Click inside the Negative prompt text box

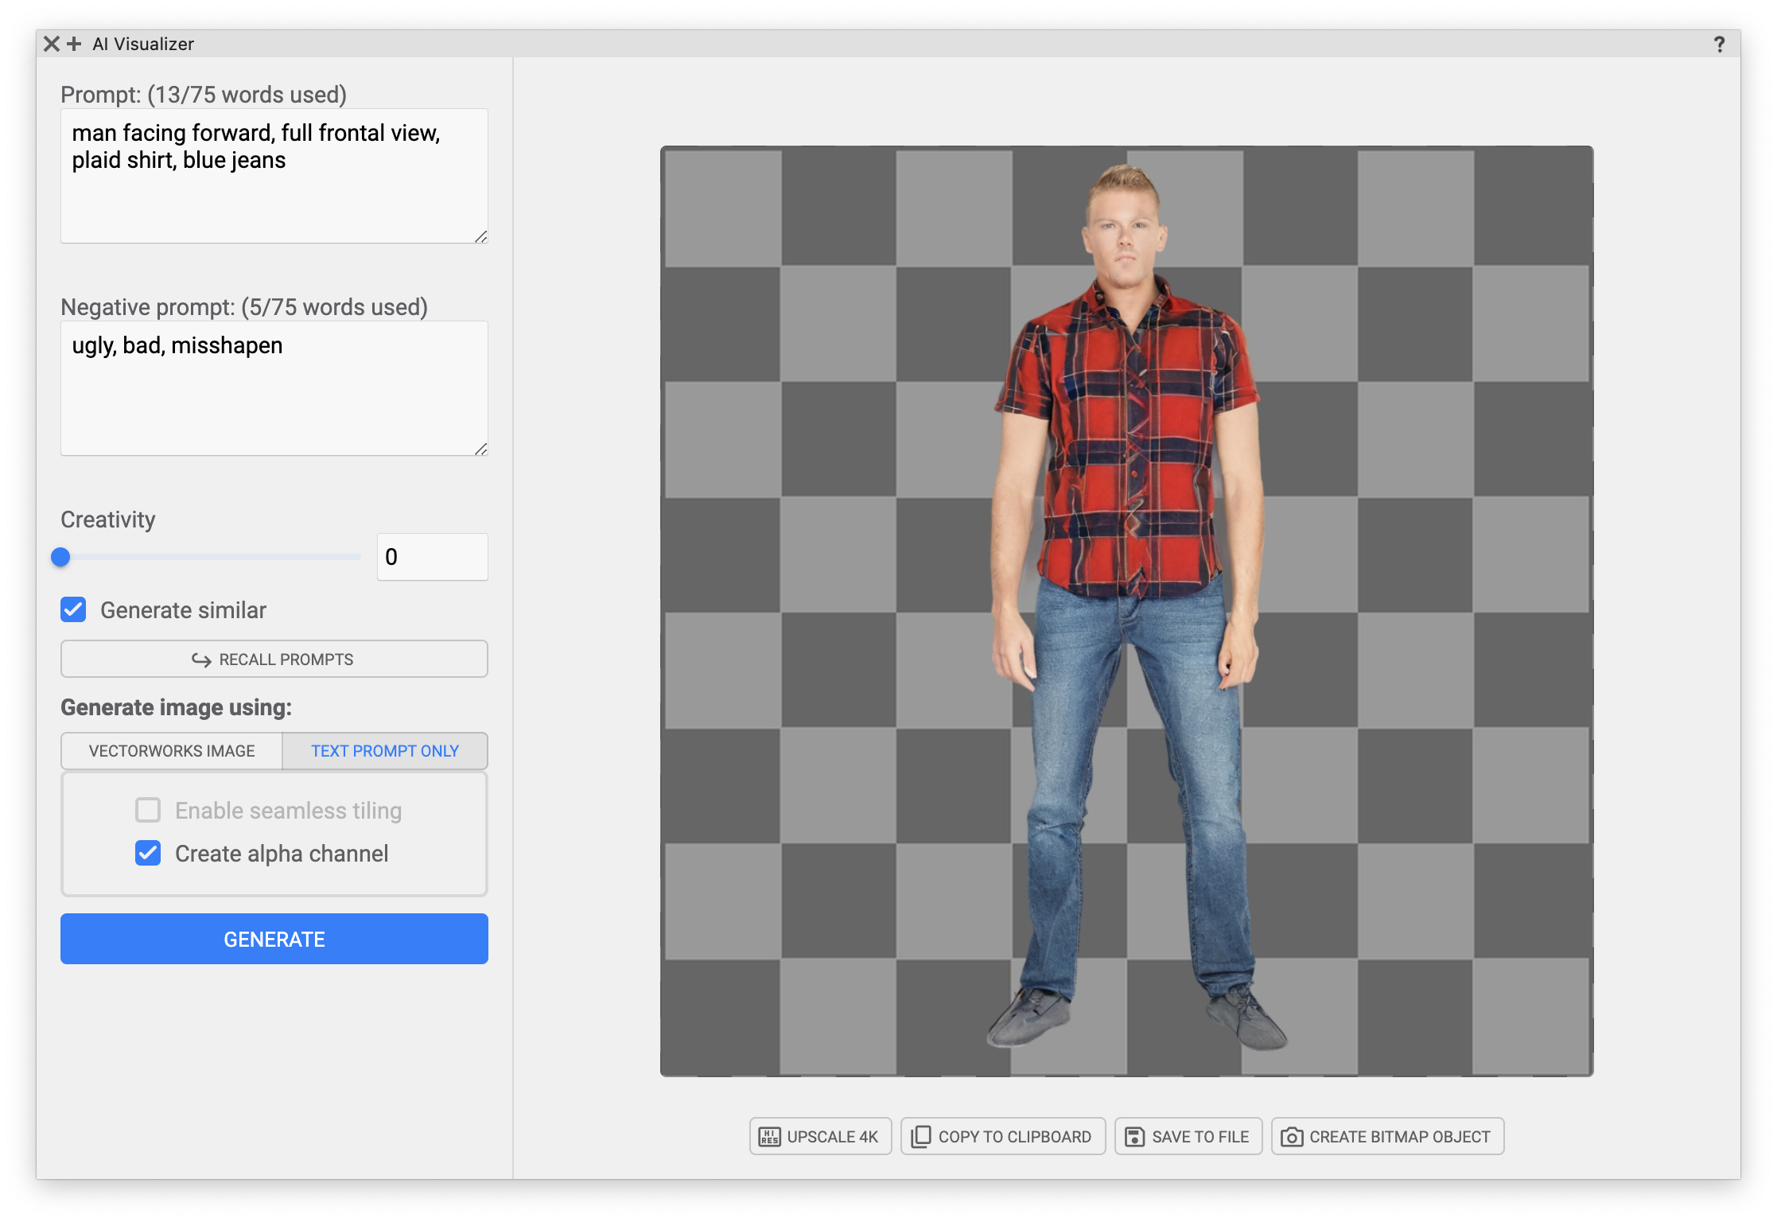[274, 398]
